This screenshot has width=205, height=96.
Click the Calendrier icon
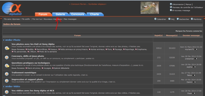pyautogui.click(x=155, y=19)
